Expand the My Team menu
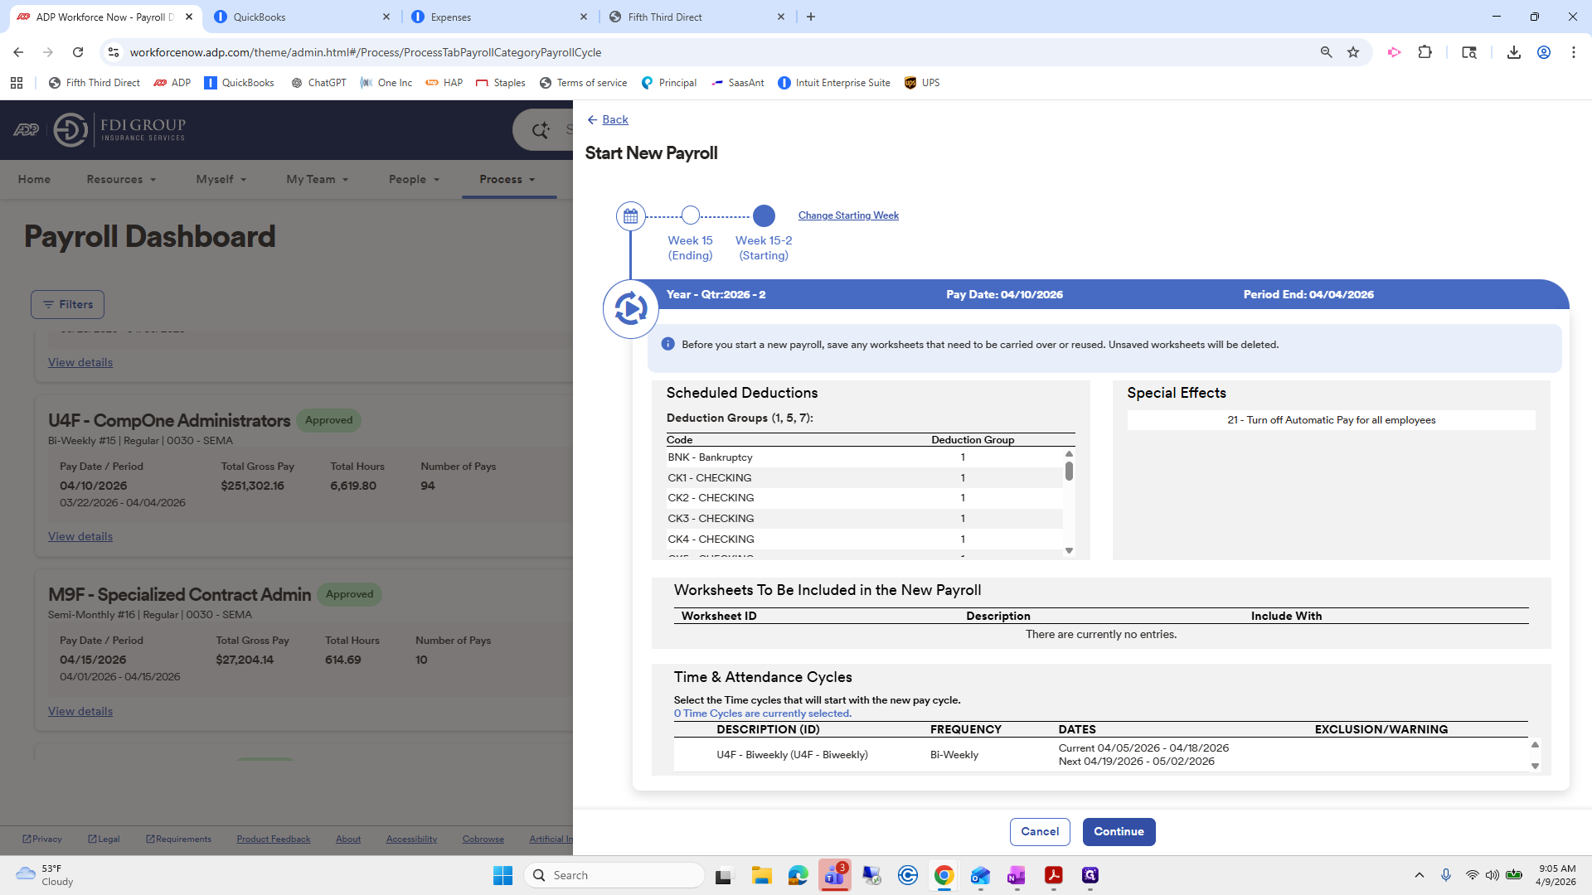Image resolution: width=1592 pixels, height=895 pixels. (318, 179)
